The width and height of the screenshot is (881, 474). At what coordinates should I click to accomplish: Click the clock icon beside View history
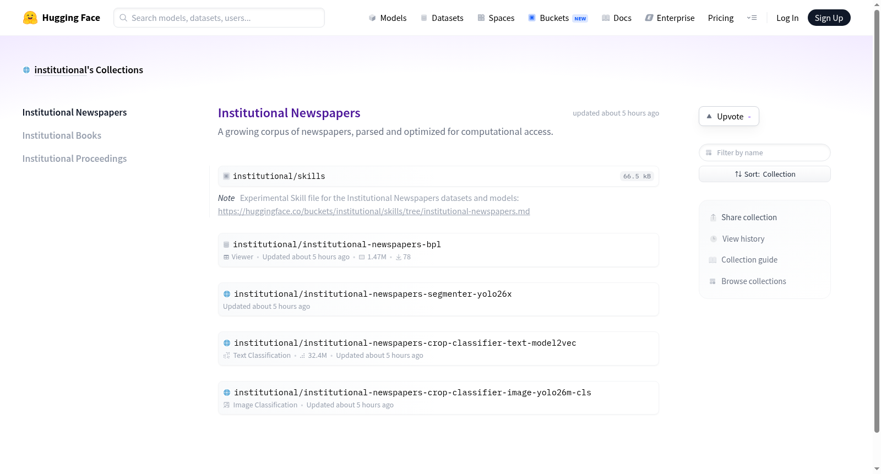coord(713,239)
